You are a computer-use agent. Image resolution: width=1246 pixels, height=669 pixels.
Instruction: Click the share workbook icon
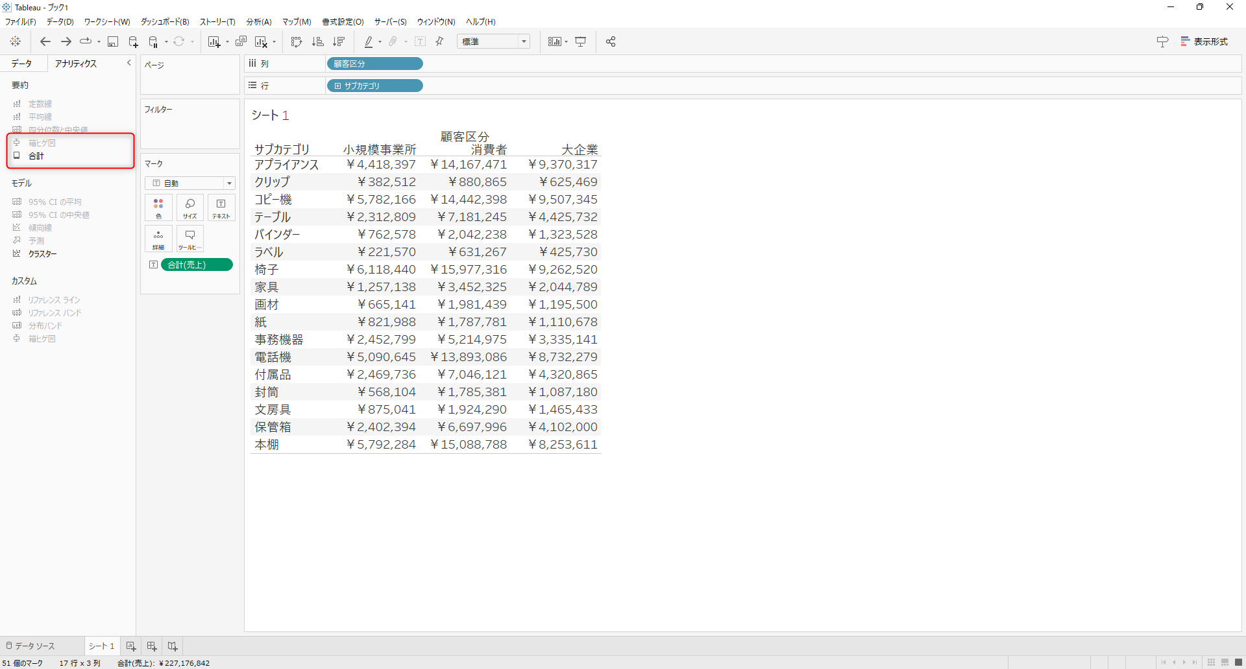610,42
